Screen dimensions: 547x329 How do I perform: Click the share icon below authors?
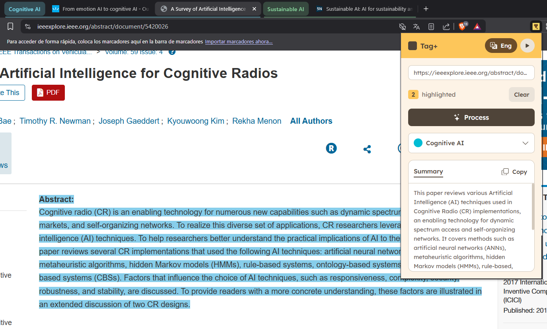pos(367,149)
